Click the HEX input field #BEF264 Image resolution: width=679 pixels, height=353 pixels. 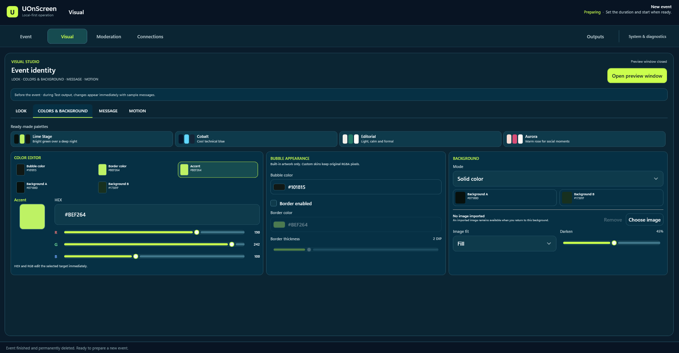(x=157, y=214)
